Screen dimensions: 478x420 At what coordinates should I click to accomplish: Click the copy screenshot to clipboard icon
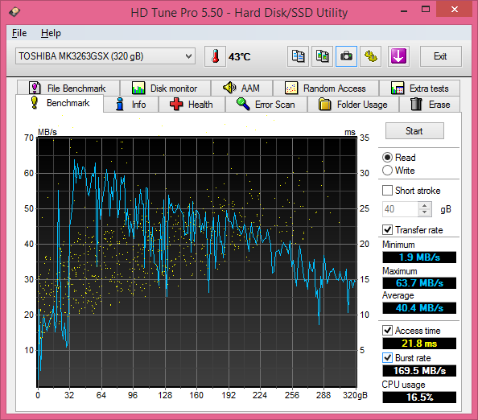click(x=322, y=56)
